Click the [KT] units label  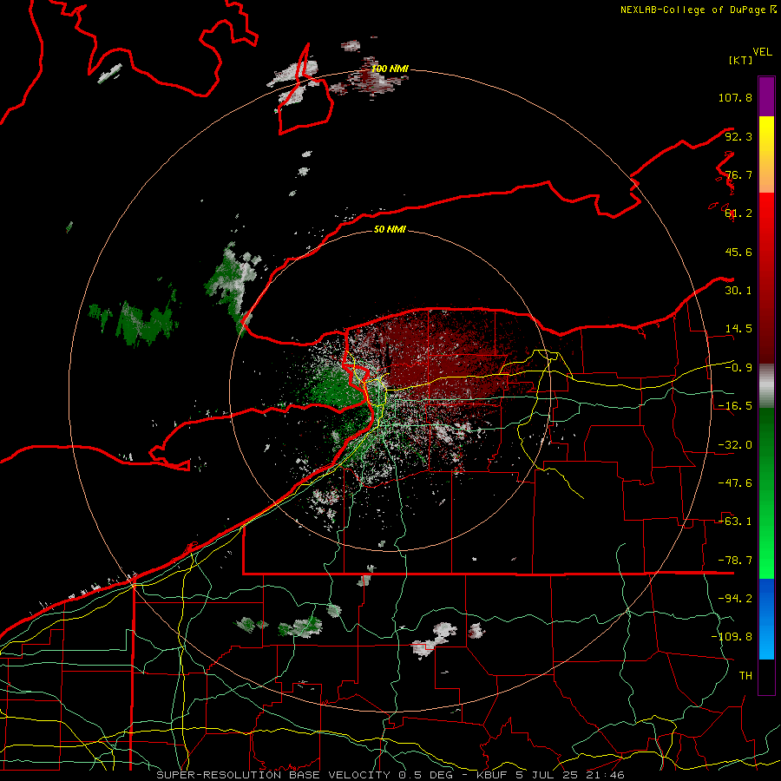(741, 61)
